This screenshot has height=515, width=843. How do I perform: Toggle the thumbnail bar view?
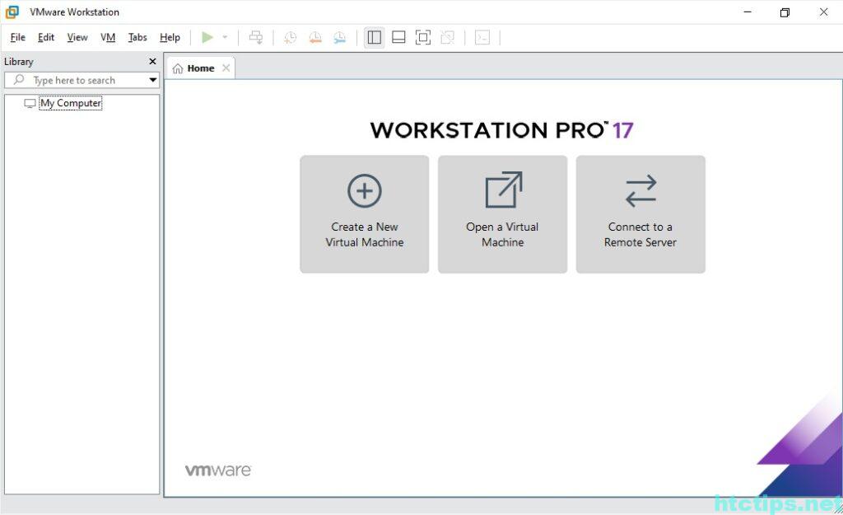(398, 37)
